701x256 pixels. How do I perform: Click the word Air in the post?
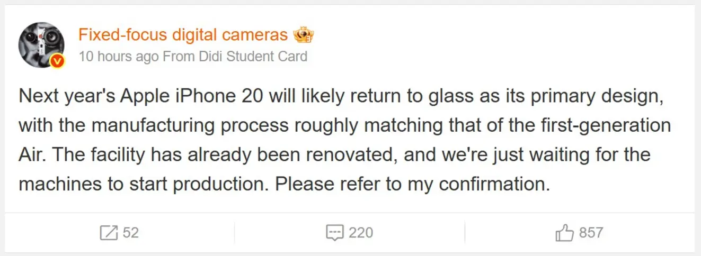tap(30, 156)
